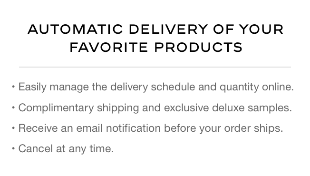Click the word "DELIVERY" in the heading
Image resolution: width=310 pixels, height=176 pixels.
[168, 29]
